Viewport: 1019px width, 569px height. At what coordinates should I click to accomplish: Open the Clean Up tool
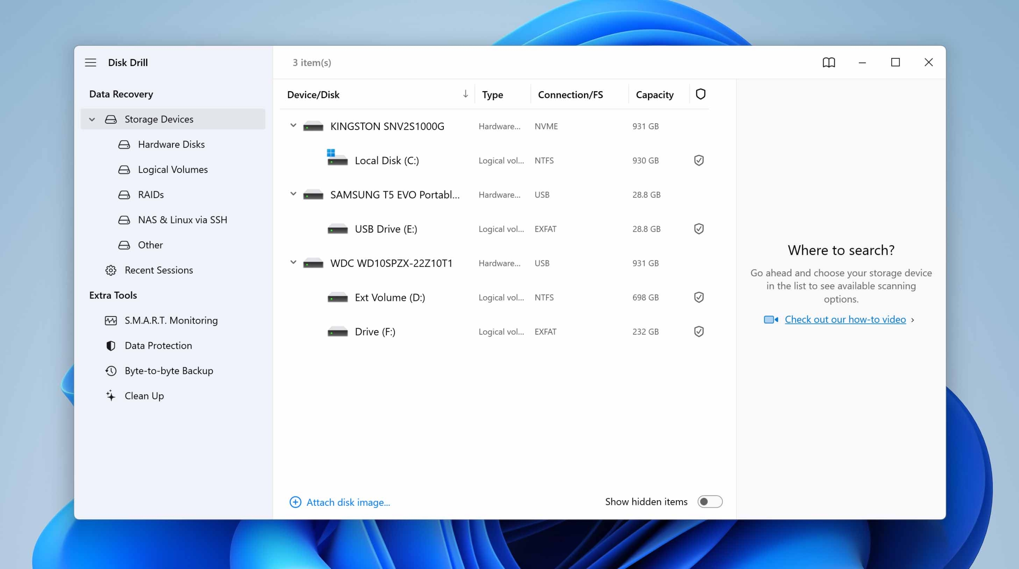click(144, 396)
